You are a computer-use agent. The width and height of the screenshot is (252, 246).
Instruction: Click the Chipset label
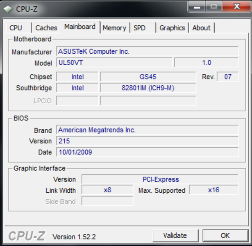(41, 77)
